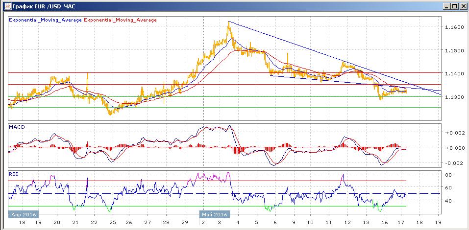Click the price peak near 1.1600
The image size is (469, 230).
tap(228, 23)
